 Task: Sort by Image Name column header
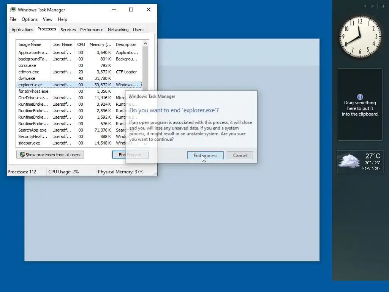33,44
